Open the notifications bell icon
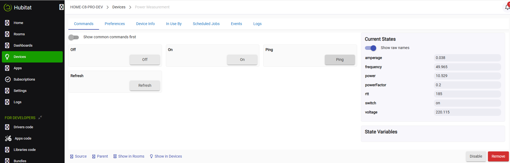The height and width of the screenshot is (163, 510). [x=507, y=7]
